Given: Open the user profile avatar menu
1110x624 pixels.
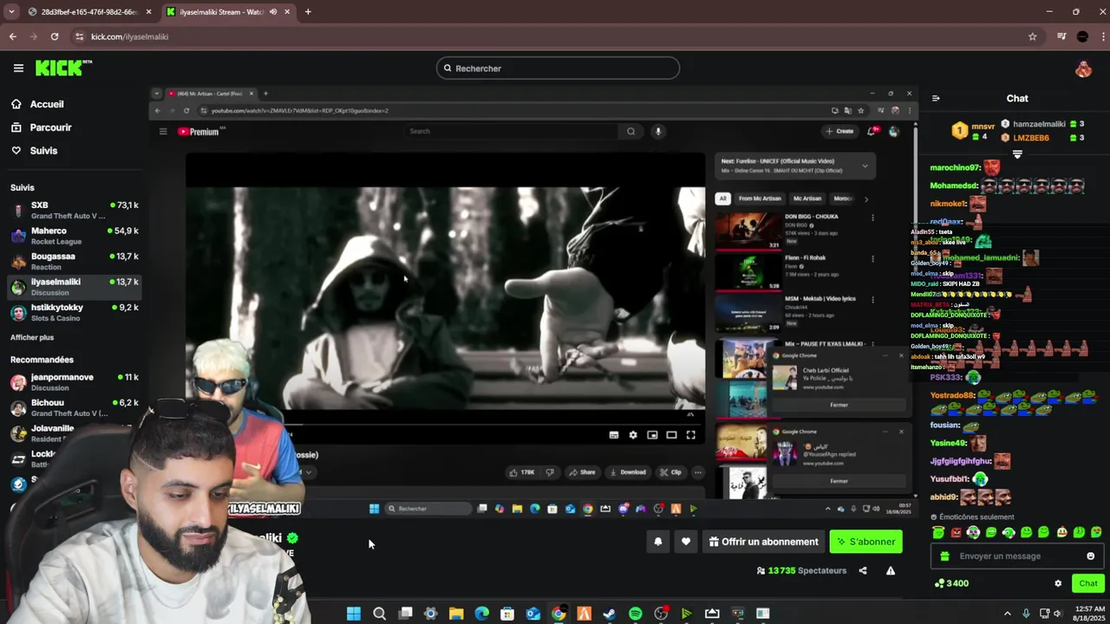Looking at the screenshot, I should (1083, 68).
